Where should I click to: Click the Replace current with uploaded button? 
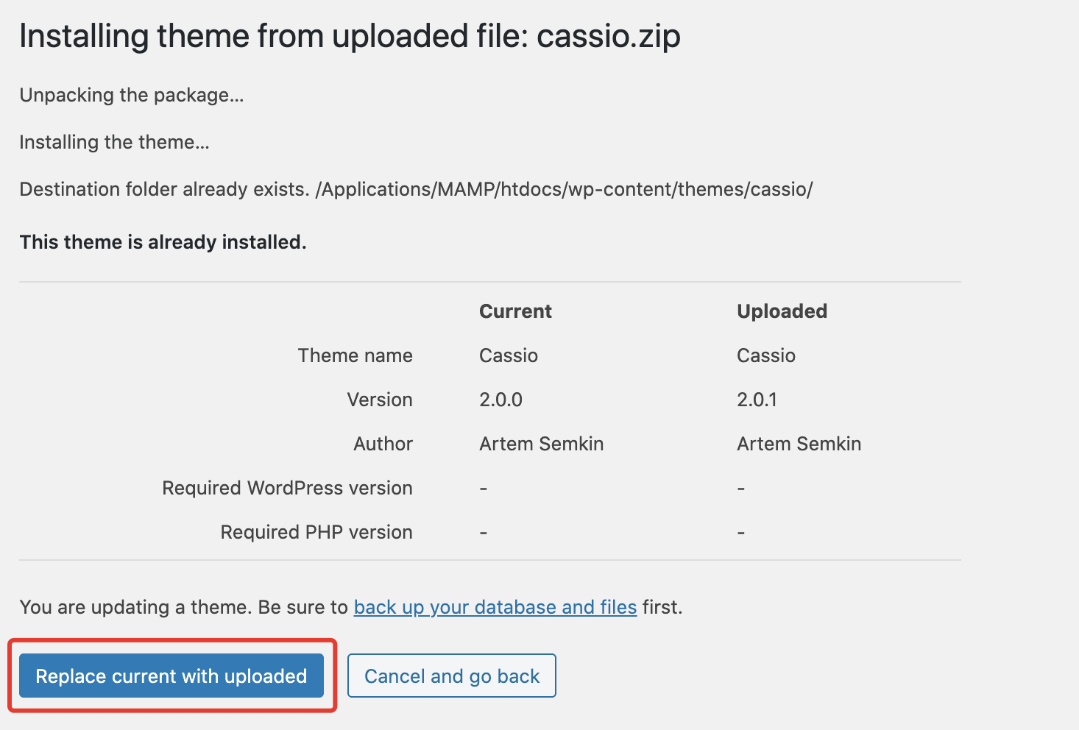171,676
